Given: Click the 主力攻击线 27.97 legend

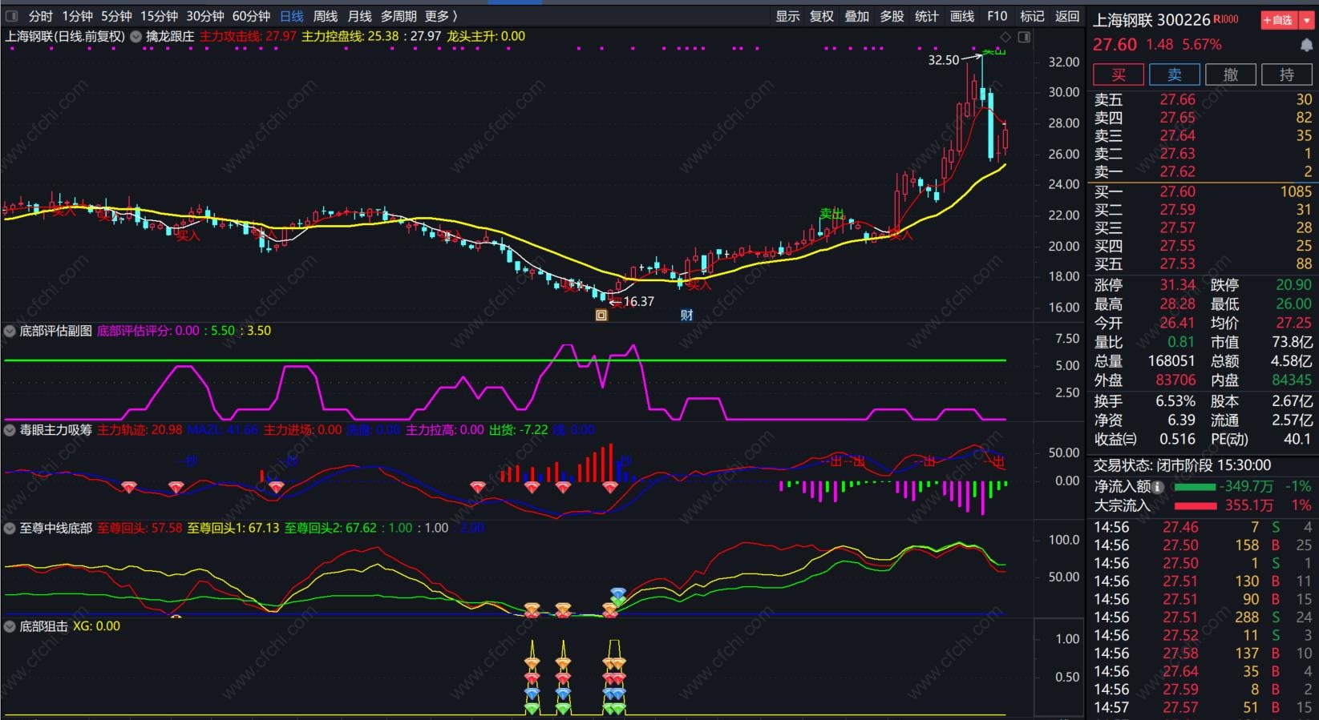Looking at the screenshot, I should tap(248, 36).
